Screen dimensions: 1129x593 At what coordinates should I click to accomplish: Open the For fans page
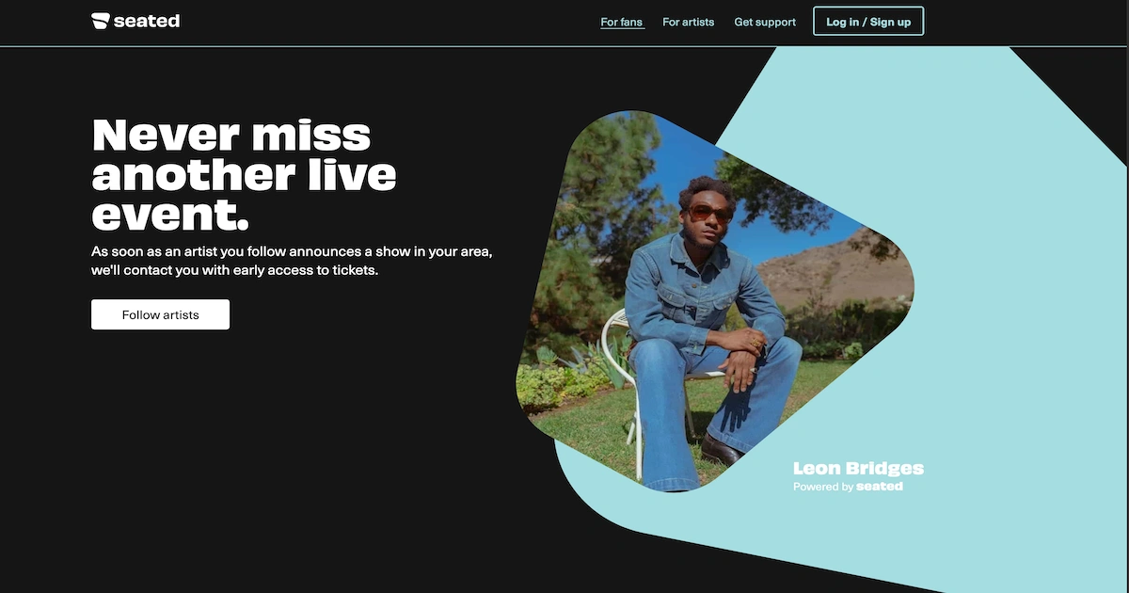pos(622,22)
